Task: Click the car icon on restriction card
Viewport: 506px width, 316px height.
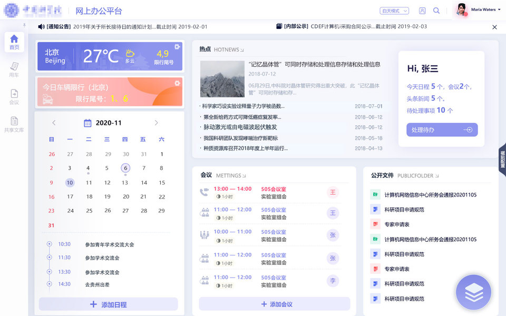Action: click(x=48, y=99)
